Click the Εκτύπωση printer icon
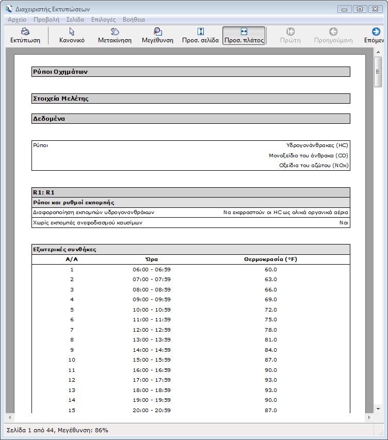 tap(25, 32)
